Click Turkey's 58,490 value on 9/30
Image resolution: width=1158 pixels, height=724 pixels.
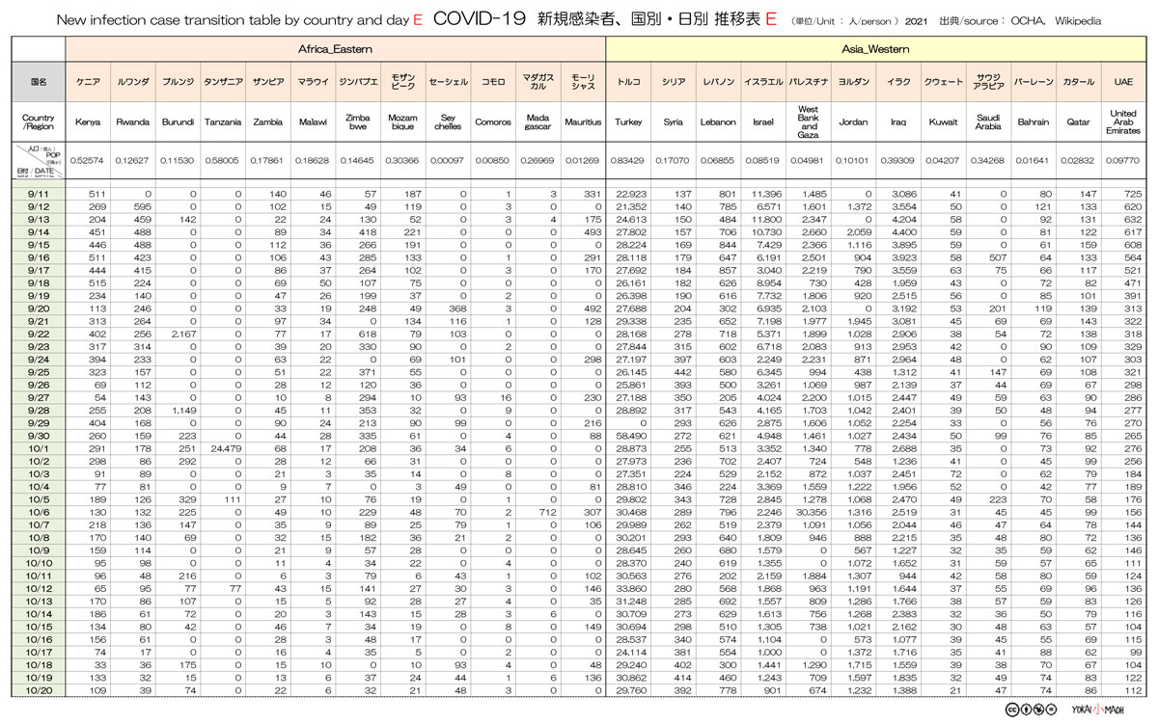click(630, 435)
